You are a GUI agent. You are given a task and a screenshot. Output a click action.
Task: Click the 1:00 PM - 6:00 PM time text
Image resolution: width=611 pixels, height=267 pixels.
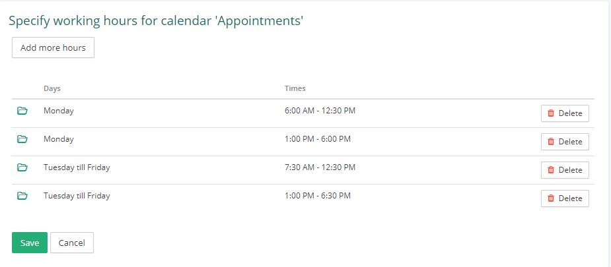pos(318,138)
